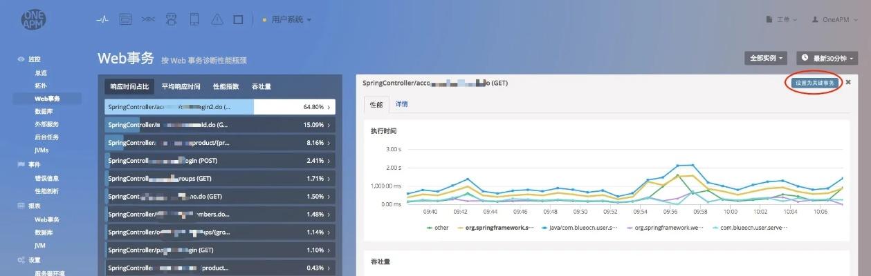Close the transaction detail panel
Image resolution: width=871 pixels, height=276 pixels.
pos(848,82)
